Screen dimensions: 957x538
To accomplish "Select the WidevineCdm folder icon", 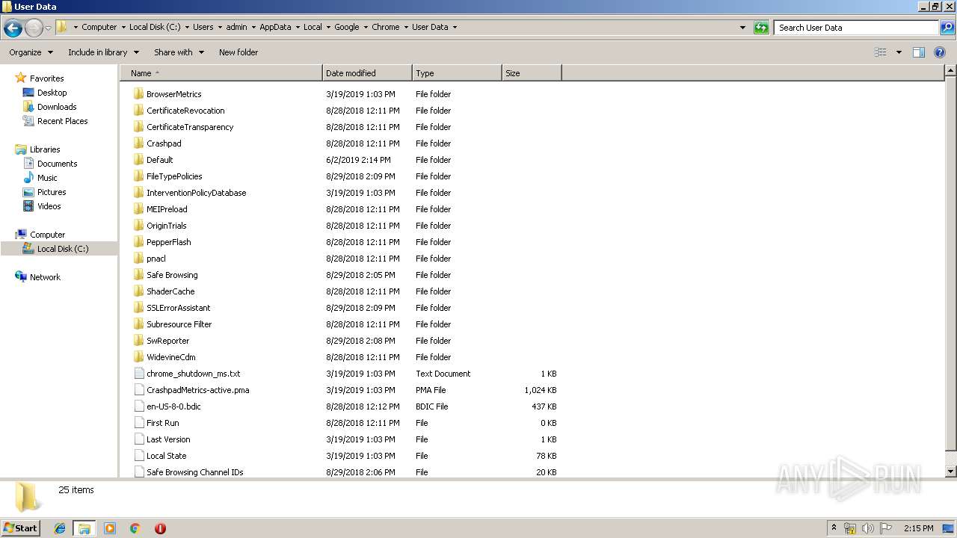I will coord(138,357).
